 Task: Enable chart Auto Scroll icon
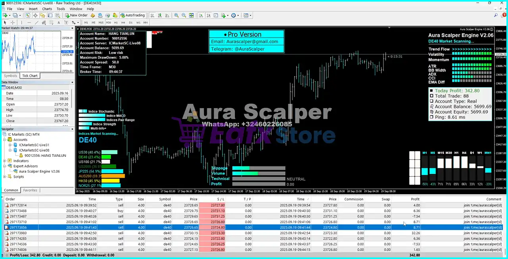coord(201,15)
